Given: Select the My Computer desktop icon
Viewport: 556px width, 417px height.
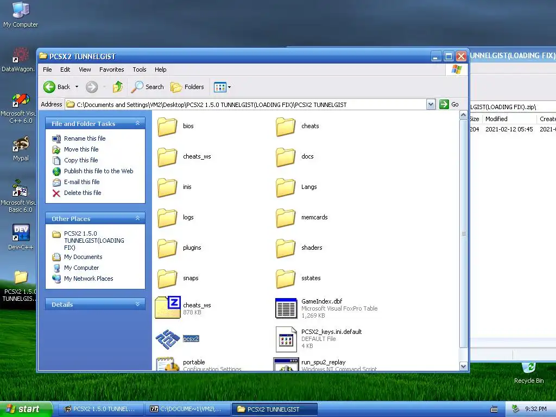Looking at the screenshot, I should point(21,15).
